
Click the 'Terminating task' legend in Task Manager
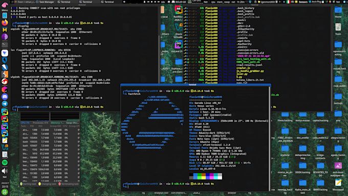click(69, 184)
